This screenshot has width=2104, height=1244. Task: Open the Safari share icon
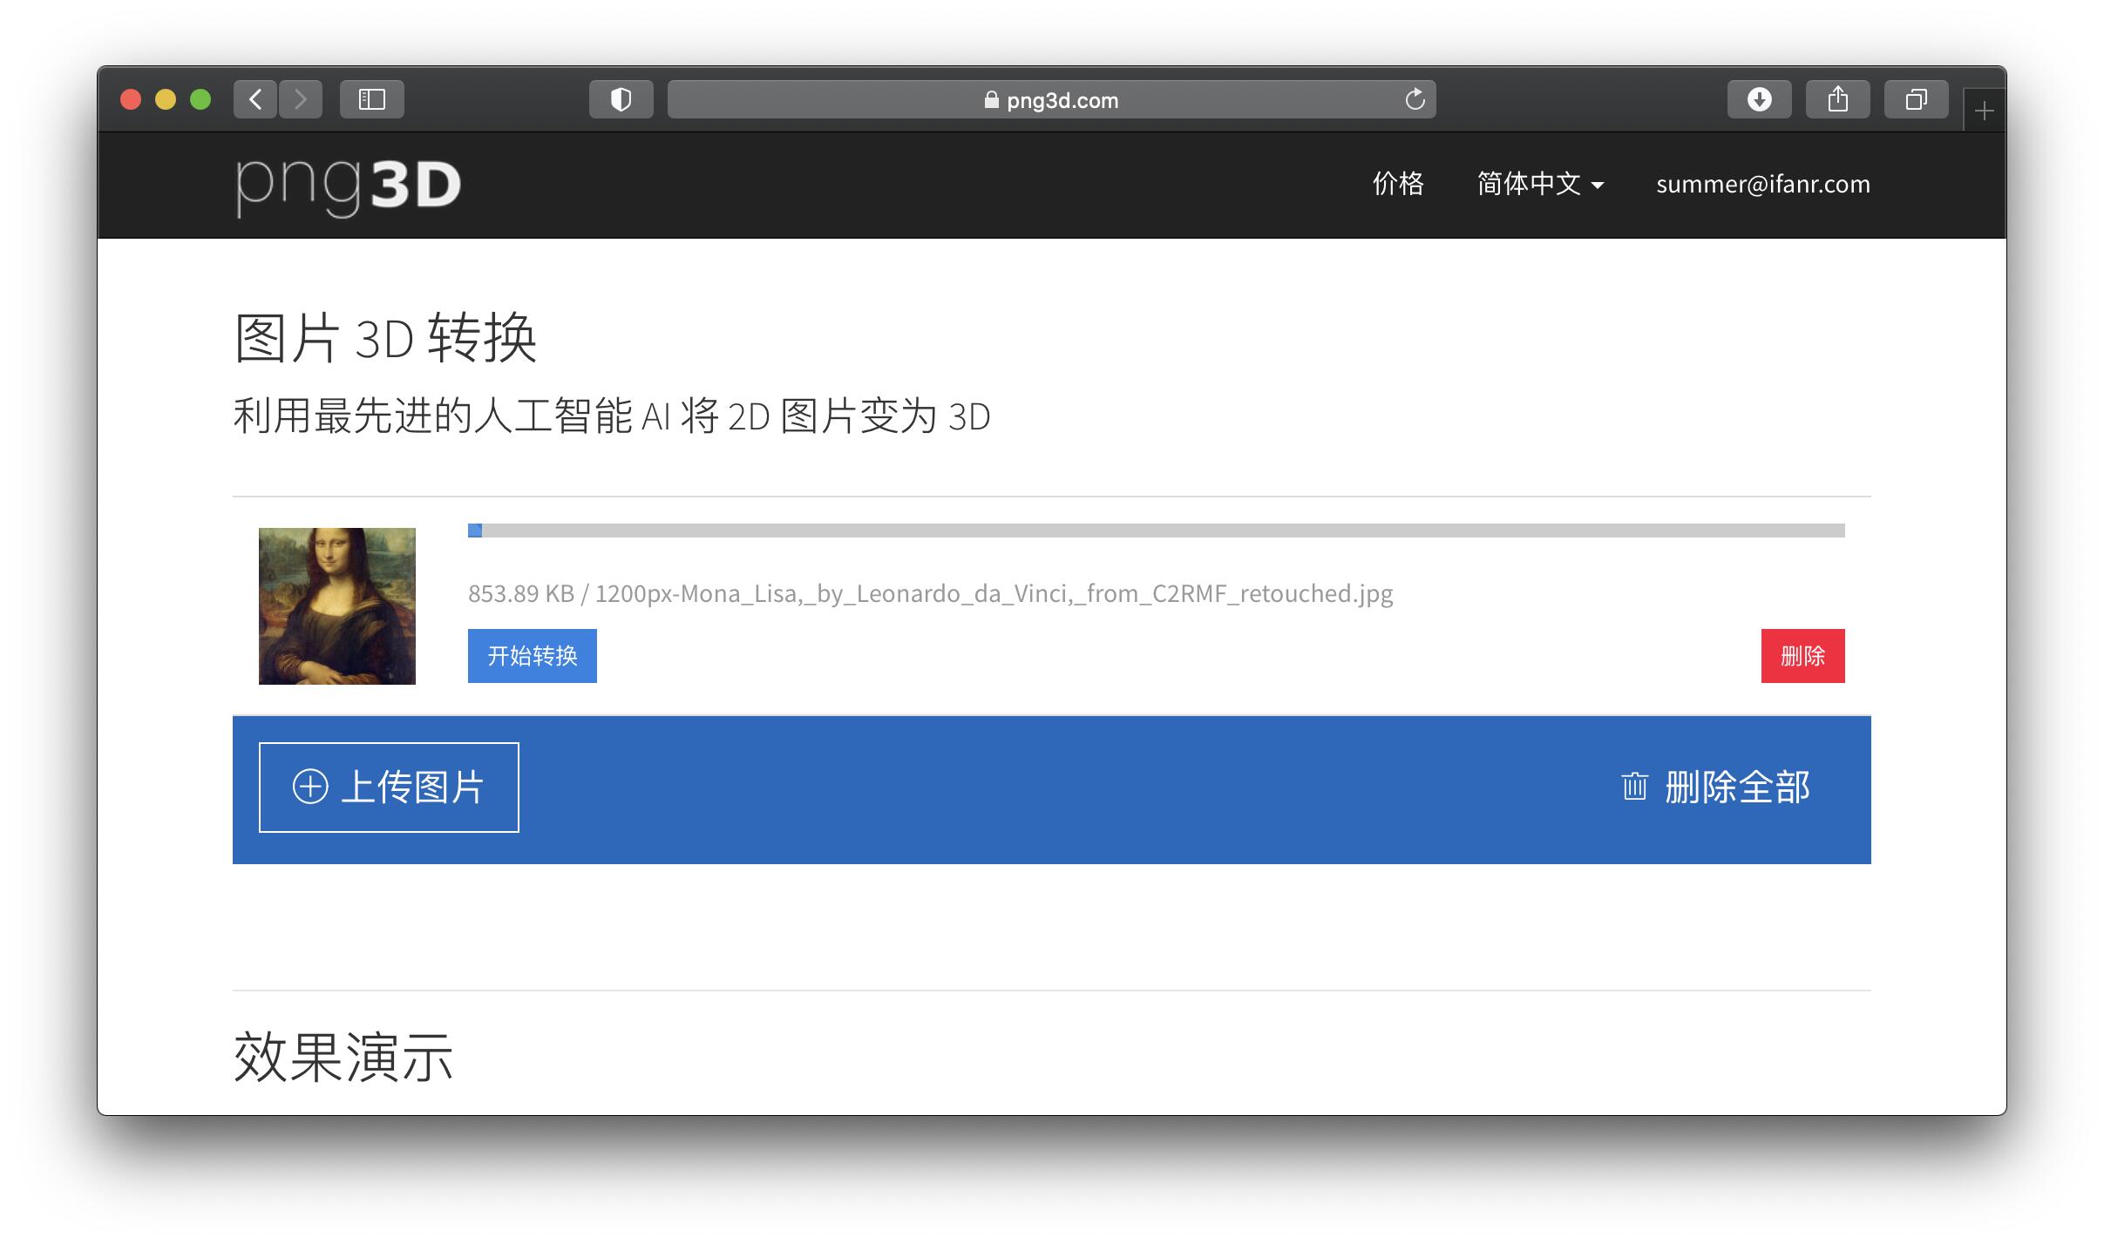[1837, 99]
